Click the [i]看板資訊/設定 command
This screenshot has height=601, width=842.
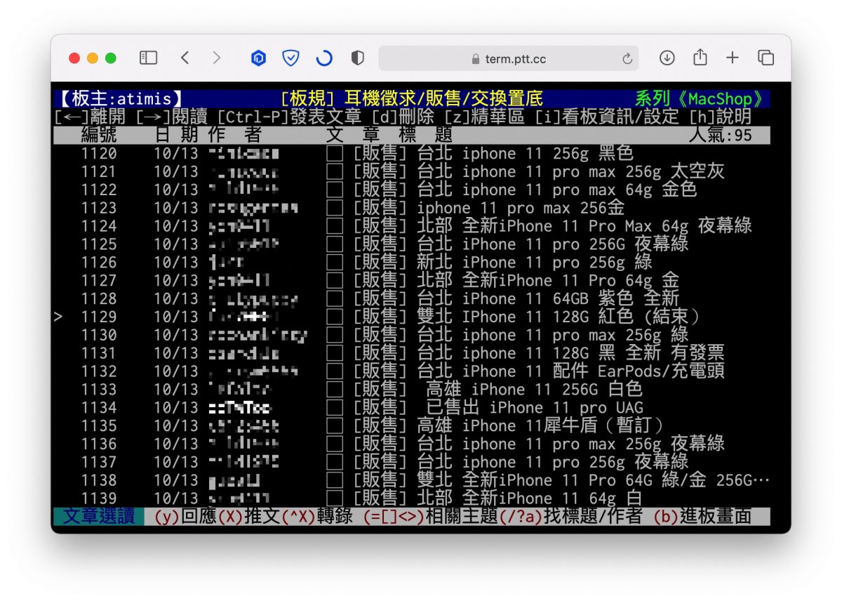606,117
